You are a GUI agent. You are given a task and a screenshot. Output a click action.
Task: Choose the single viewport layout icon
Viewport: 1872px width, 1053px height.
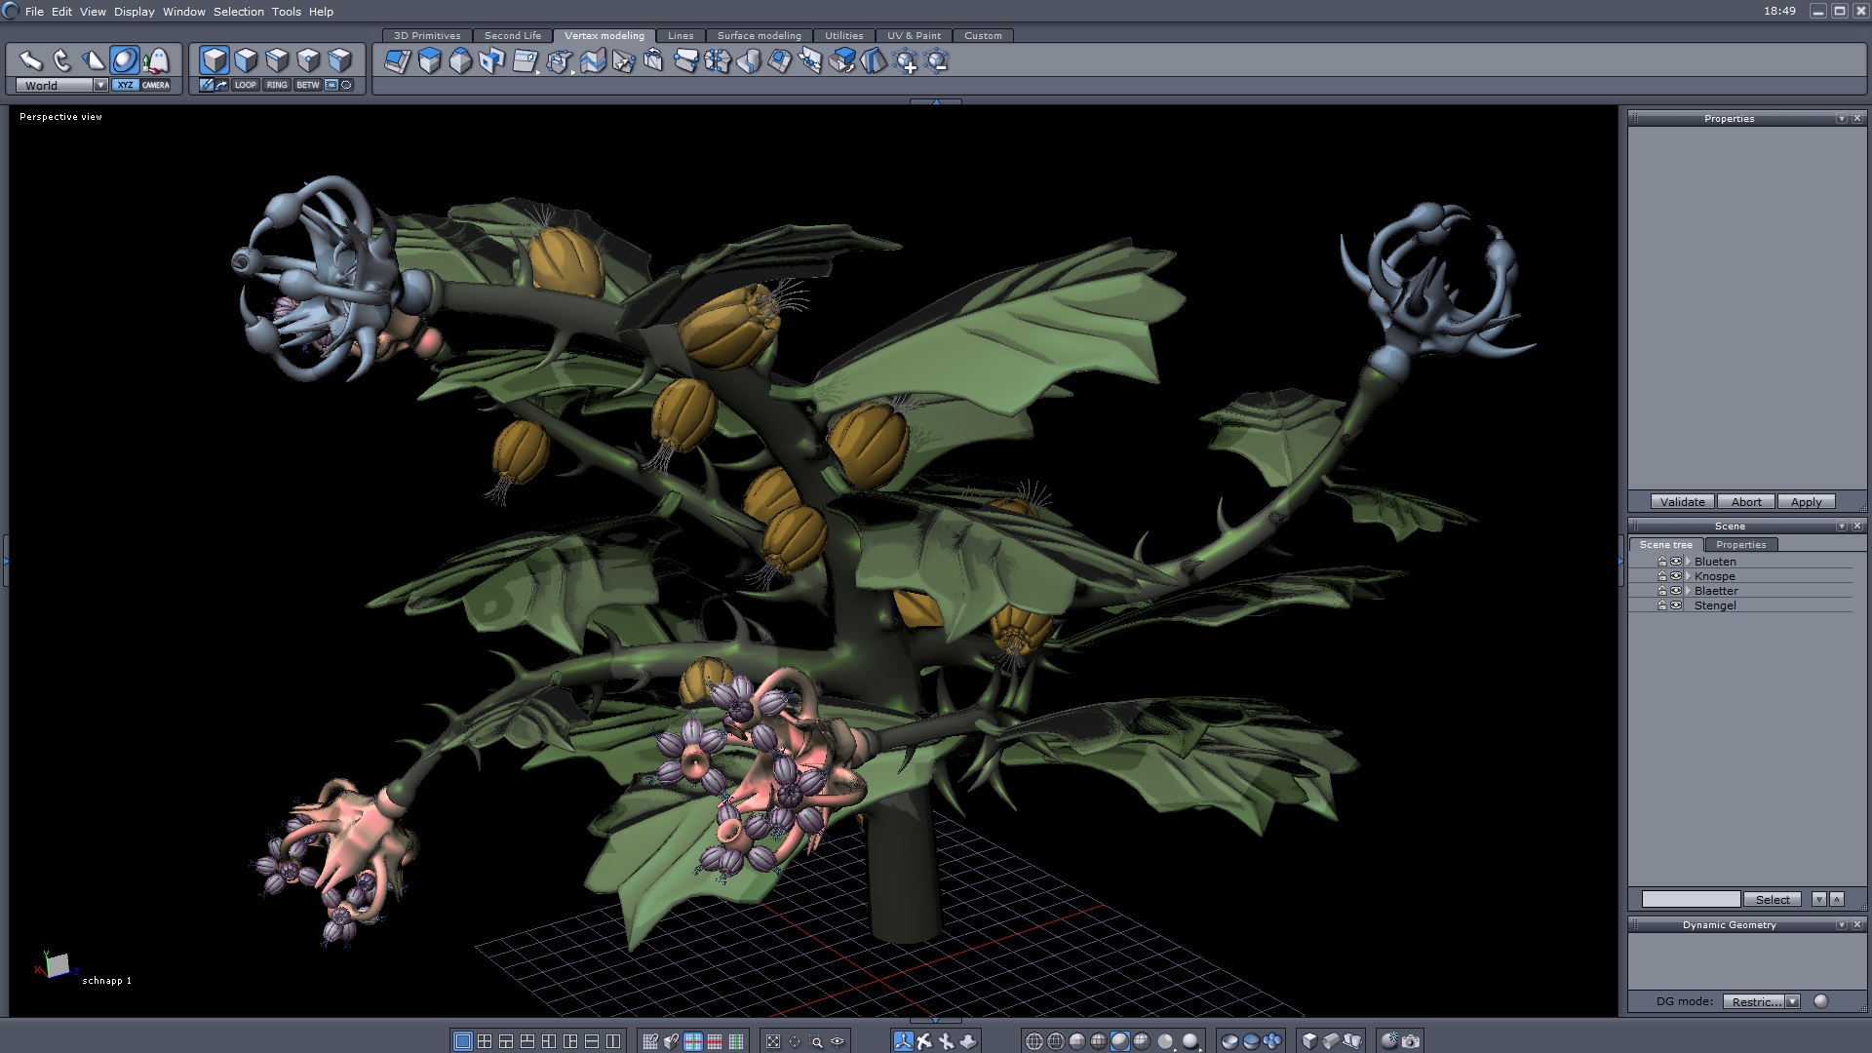tap(463, 1041)
